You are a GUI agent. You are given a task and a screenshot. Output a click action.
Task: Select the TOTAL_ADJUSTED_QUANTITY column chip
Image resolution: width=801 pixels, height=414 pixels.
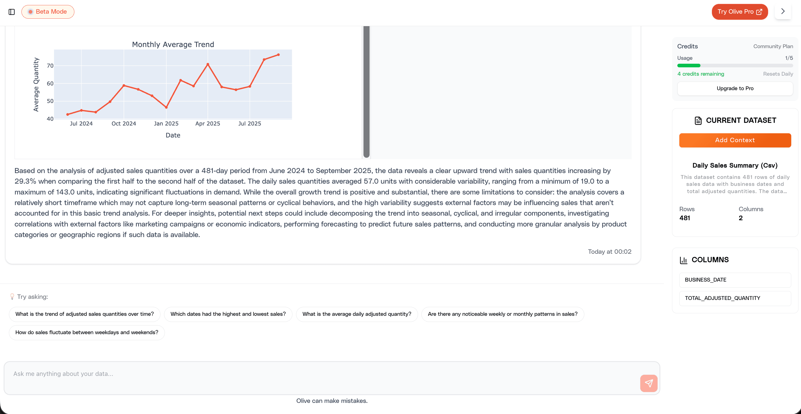(735, 298)
